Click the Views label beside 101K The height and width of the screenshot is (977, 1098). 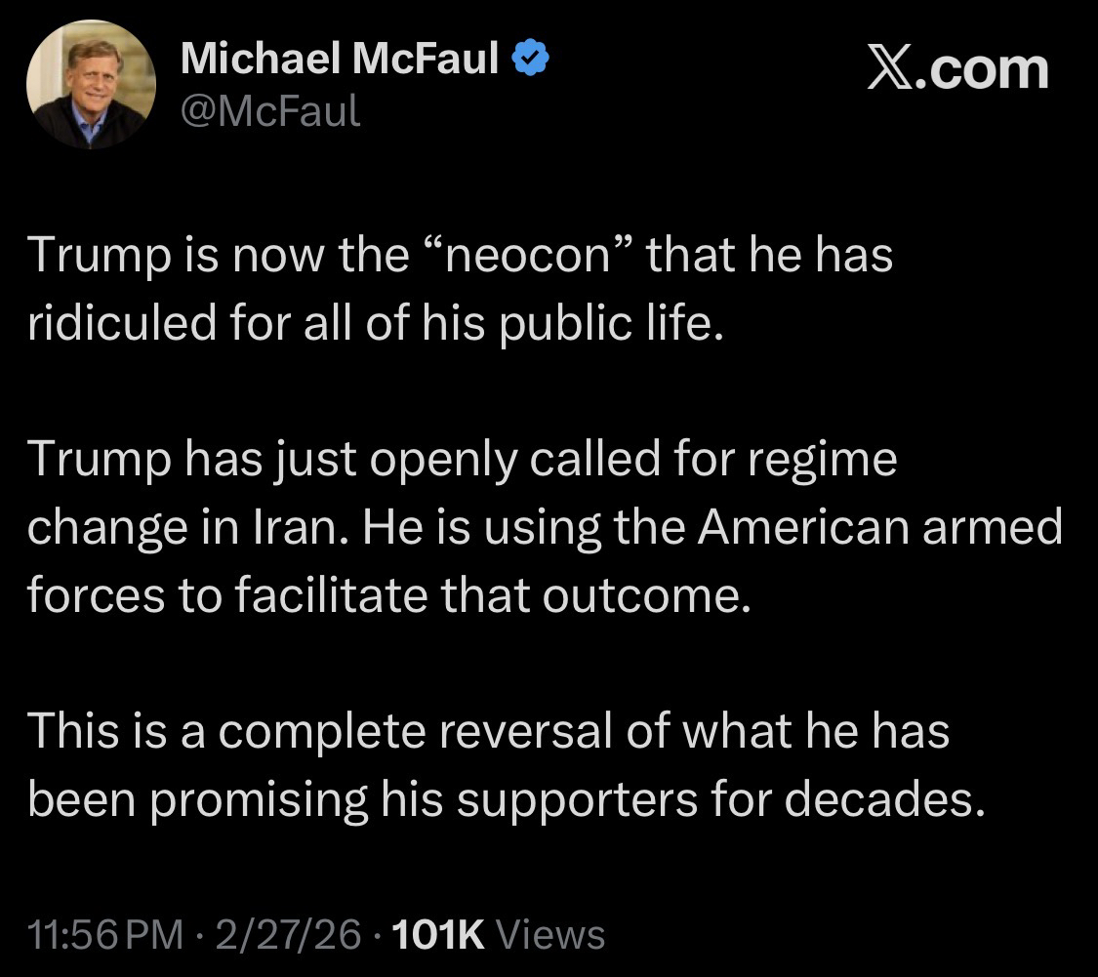pos(550,934)
